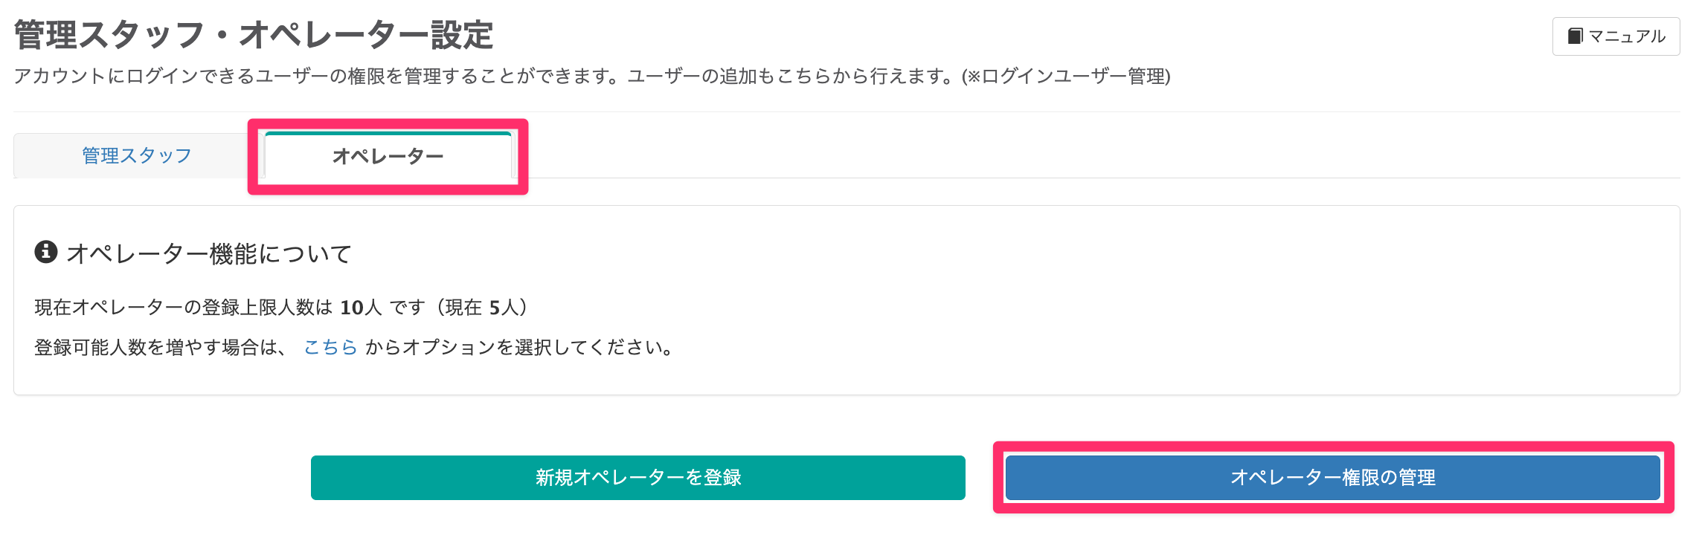The image size is (1699, 535).
Task: Follow the こちら link for options
Action: click(330, 347)
